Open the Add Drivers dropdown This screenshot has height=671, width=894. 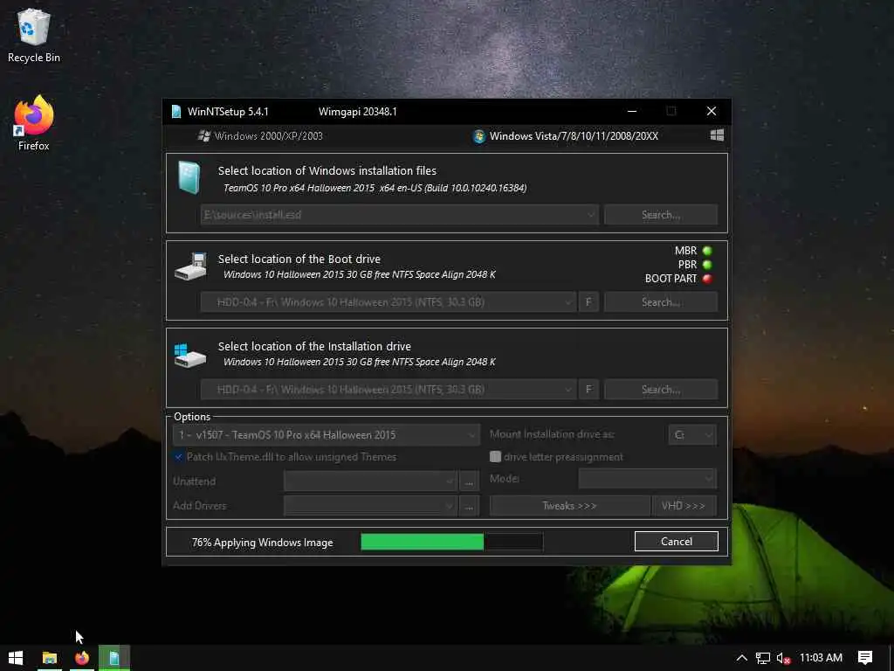(370, 506)
